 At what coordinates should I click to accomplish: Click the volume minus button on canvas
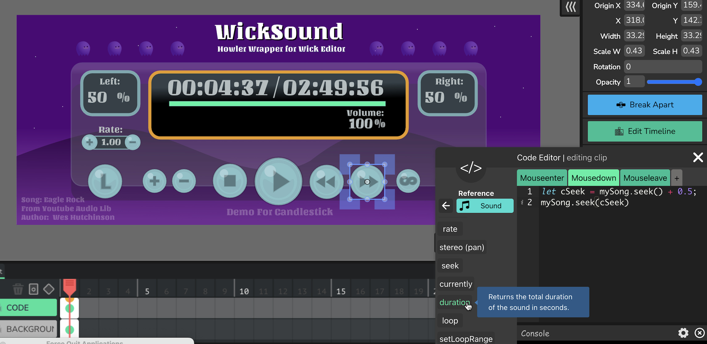pyautogui.click(x=184, y=181)
